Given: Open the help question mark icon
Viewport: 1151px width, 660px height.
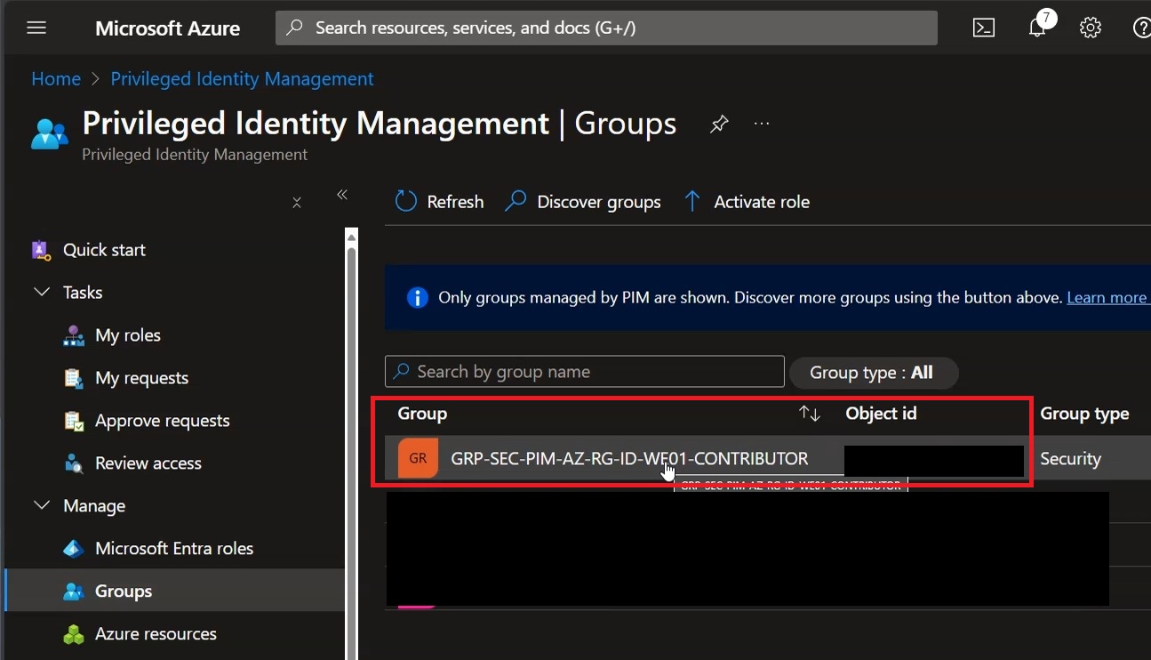Looking at the screenshot, I should click(x=1142, y=28).
